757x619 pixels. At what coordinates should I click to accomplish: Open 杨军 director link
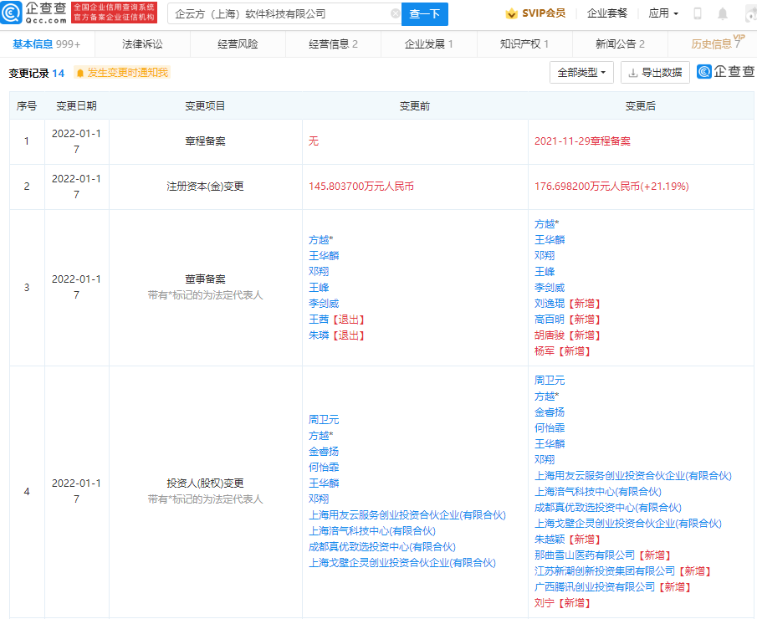tap(545, 351)
